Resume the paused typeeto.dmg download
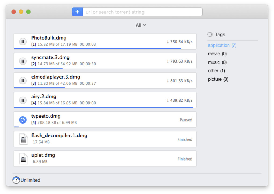The image size is (274, 194). coord(23,120)
